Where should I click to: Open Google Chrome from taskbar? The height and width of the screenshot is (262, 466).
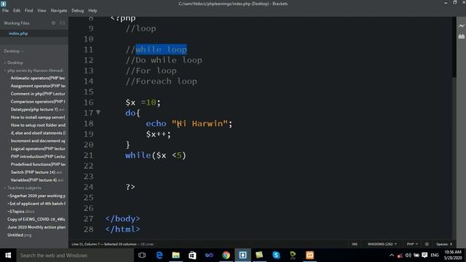coord(226,255)
